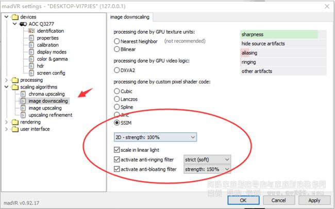Select the hdr page icon
This screenshot has height=209, width=335.
31,66
